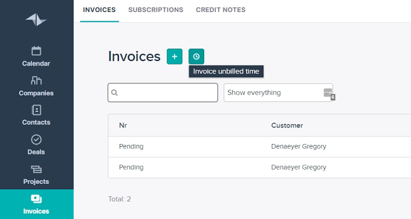Navigate to Deals in the sidebar
This screenshot has height=219, width=411.
36,145
